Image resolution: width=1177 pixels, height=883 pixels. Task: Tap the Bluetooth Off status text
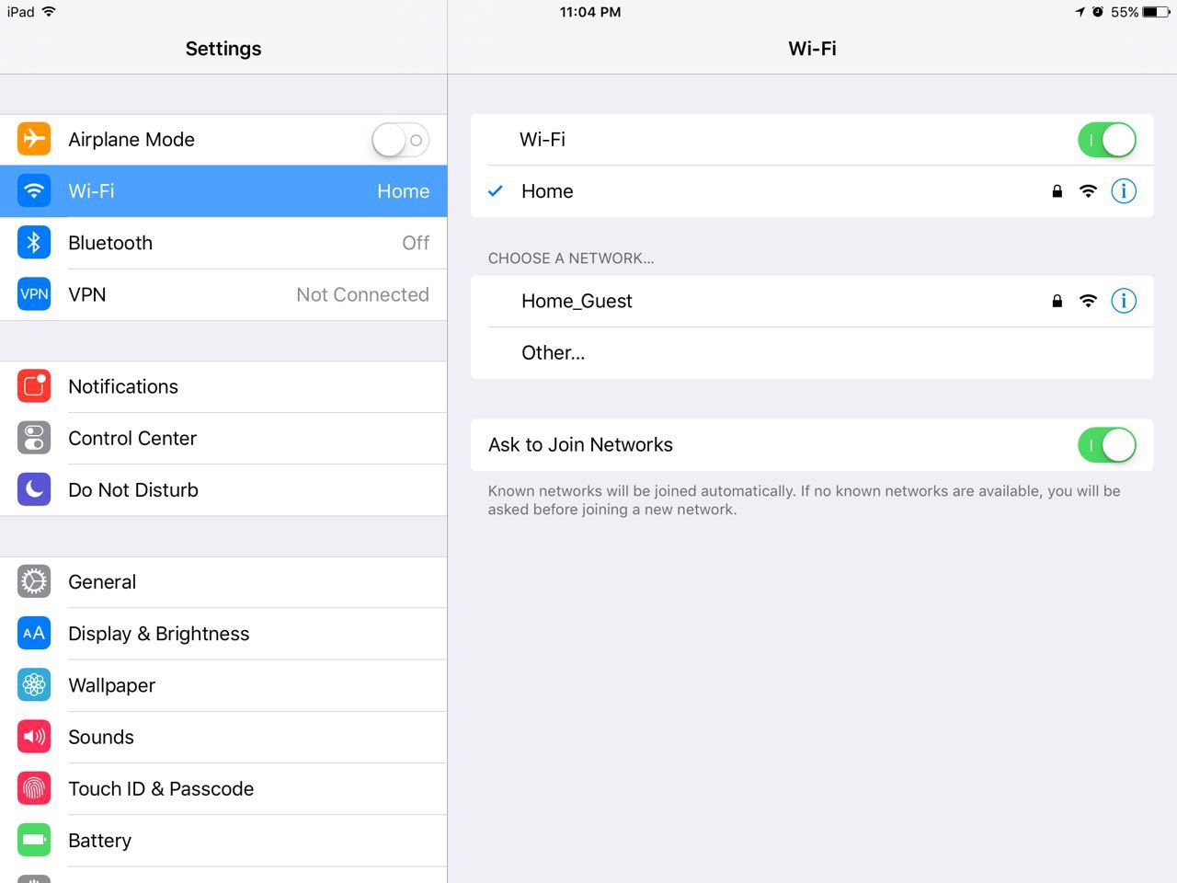(x=416, y=243)
